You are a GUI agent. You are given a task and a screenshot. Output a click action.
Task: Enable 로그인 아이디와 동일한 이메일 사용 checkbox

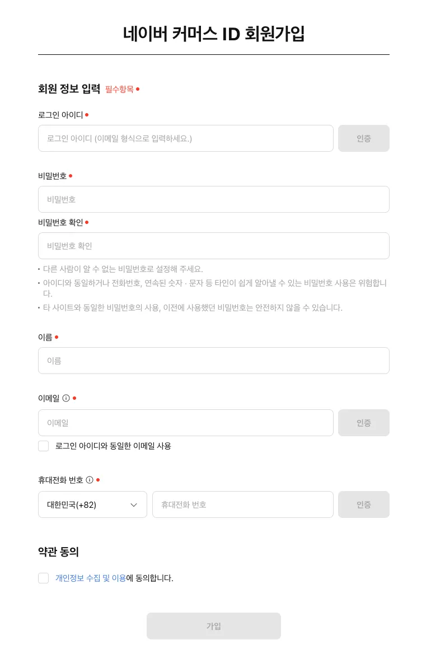(x=44, y=446)
